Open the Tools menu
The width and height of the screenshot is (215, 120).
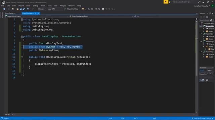coord(49,6)
